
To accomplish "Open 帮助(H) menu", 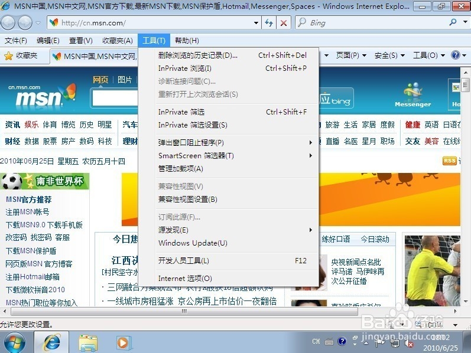I will (x=187, y=41).
